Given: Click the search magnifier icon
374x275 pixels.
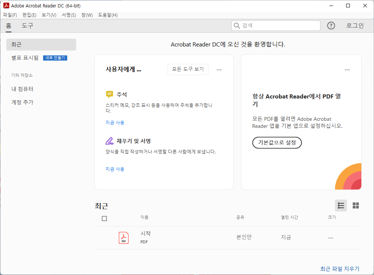Looking at the screenshot, I should [237, 26].
